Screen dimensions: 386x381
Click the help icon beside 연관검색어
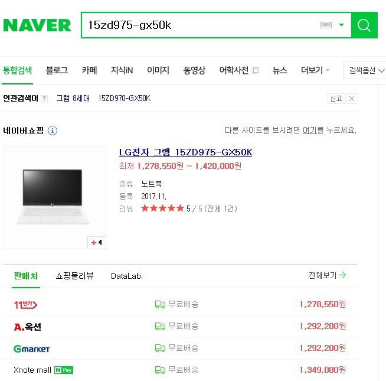[44, 99]
